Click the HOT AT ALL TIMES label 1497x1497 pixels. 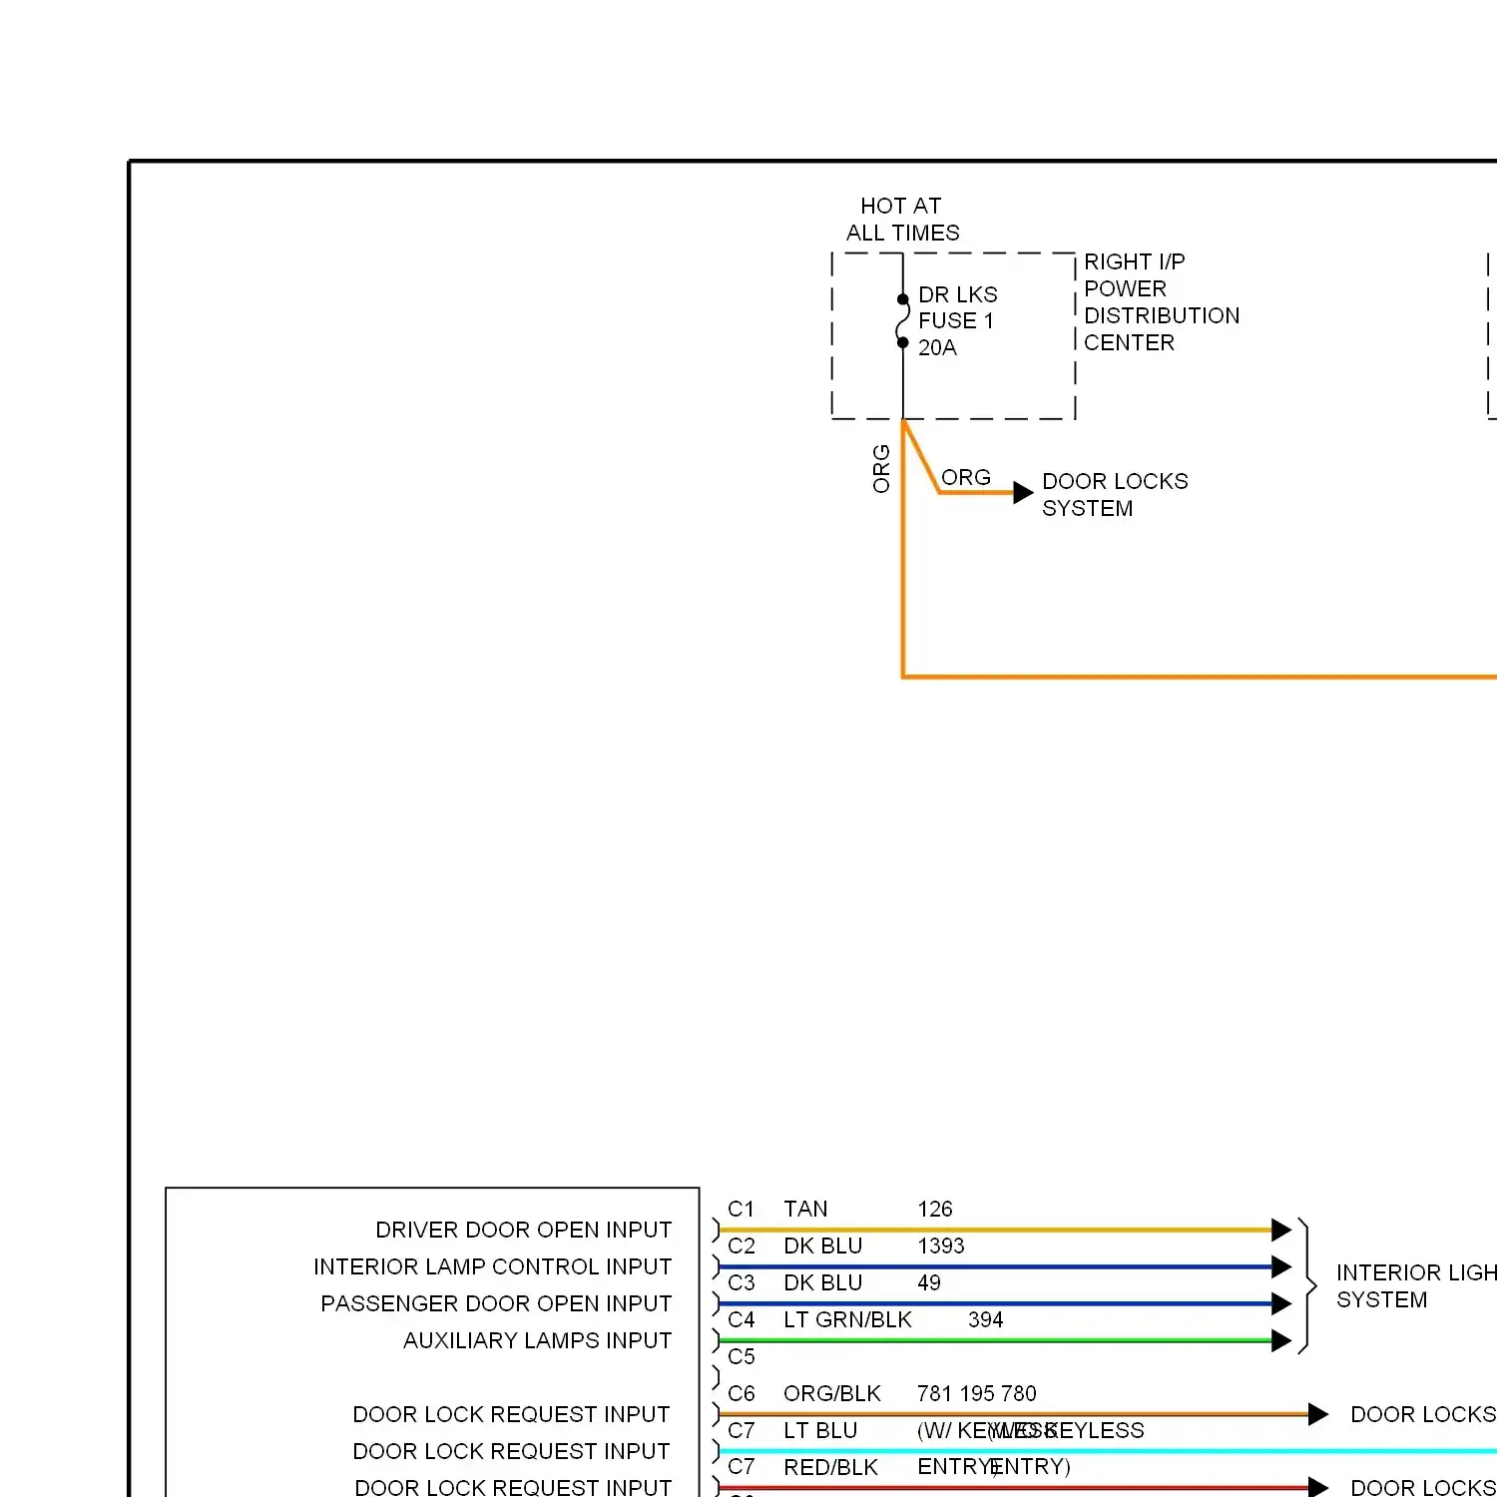pyautogui.click(x=903, y=220)
